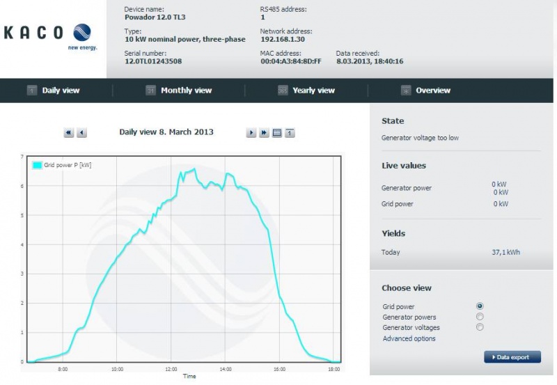Select the Generator powers radio button
Image resolution: width=557 pixels, height=385 pixels.
tap(480, 317)
